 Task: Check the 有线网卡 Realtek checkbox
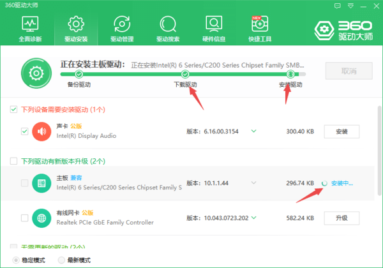(x=24, y=218)
